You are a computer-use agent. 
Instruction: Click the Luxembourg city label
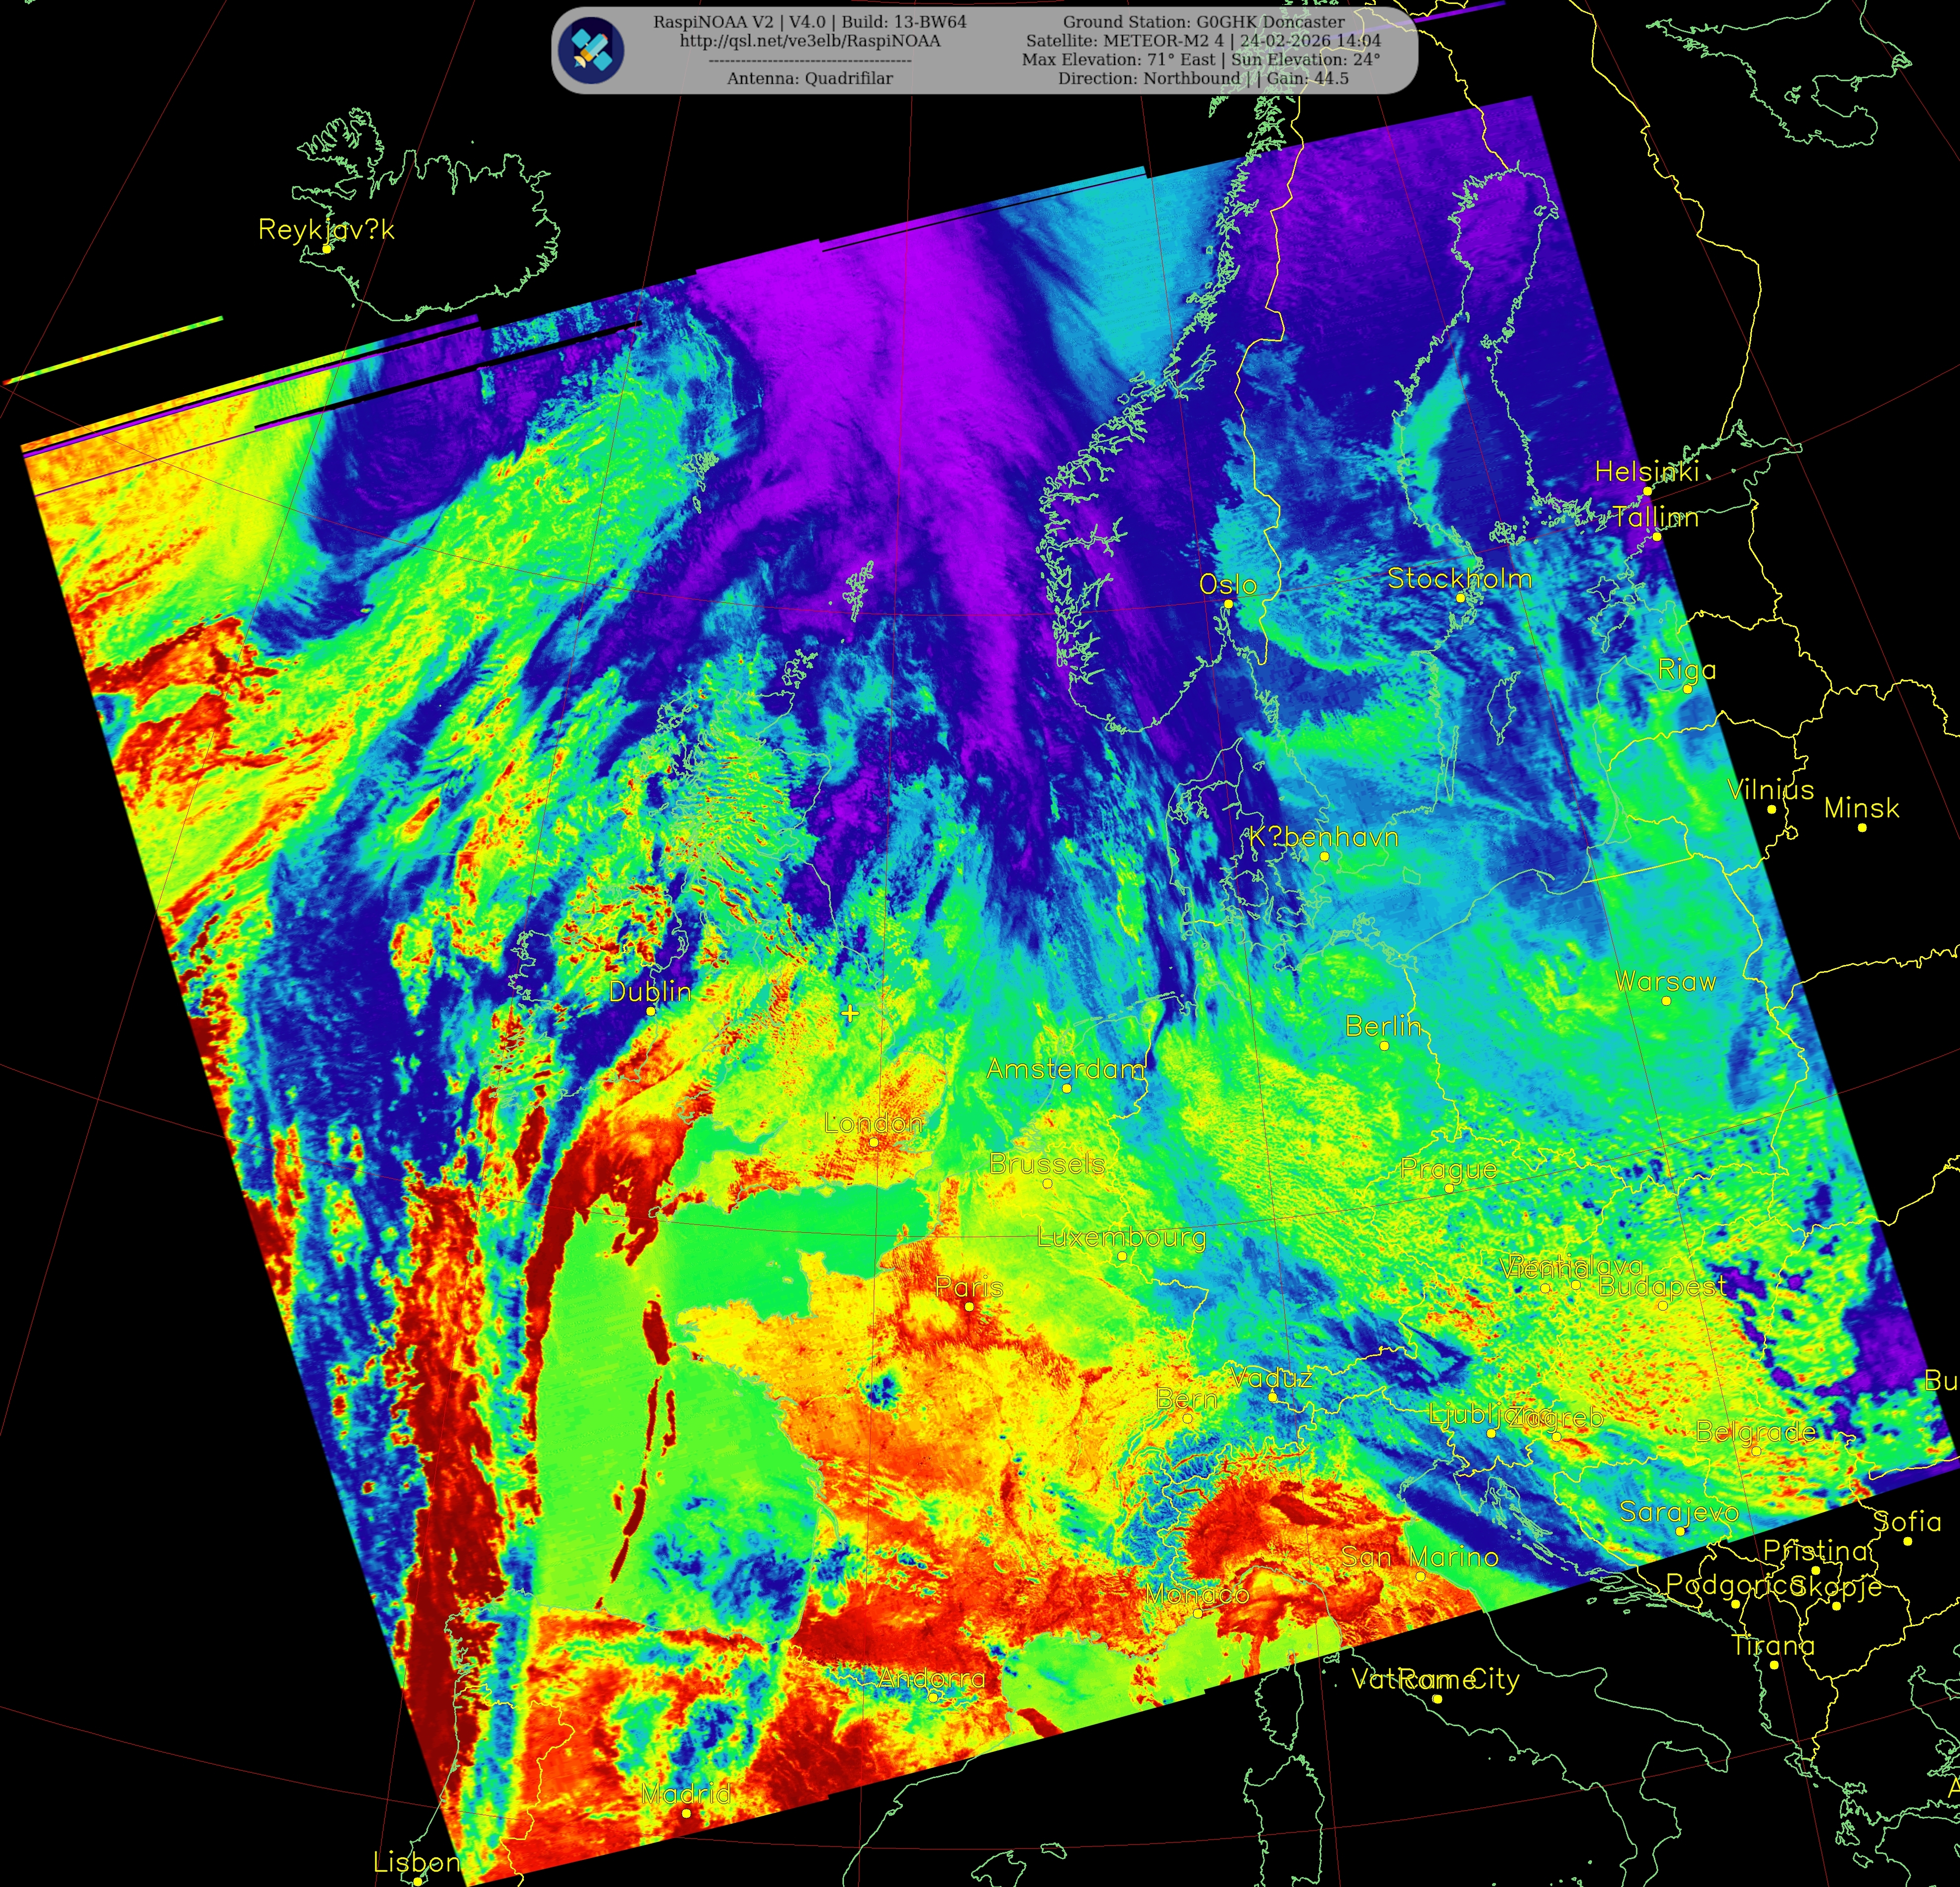1121,1237
